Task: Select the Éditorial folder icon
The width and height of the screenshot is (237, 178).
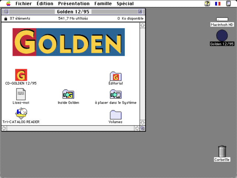Action: coord(116,76)
